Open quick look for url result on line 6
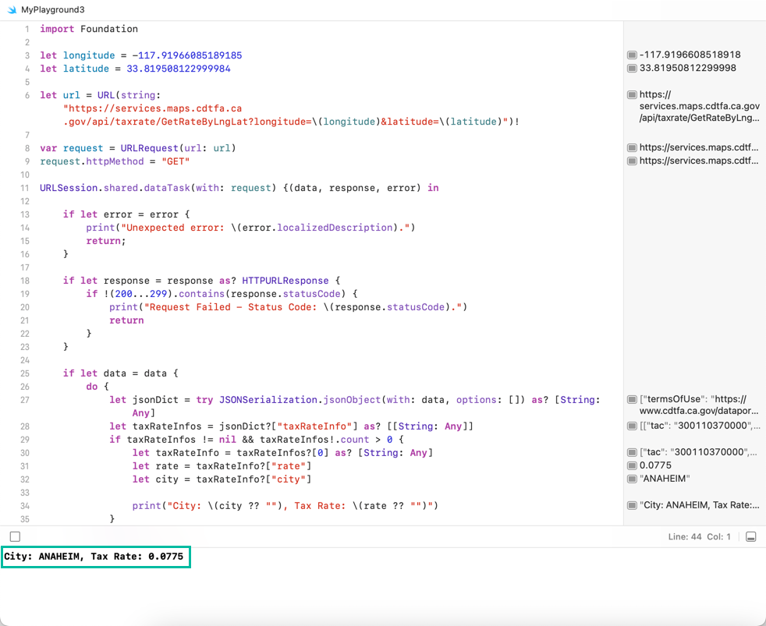This screenshot has height=626, width=766. click(x=632, y=94)
